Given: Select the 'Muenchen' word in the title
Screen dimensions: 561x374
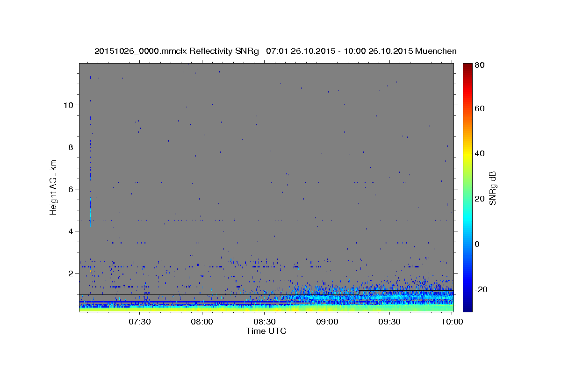Looking at the screenshot, I should tap(436, 51).
